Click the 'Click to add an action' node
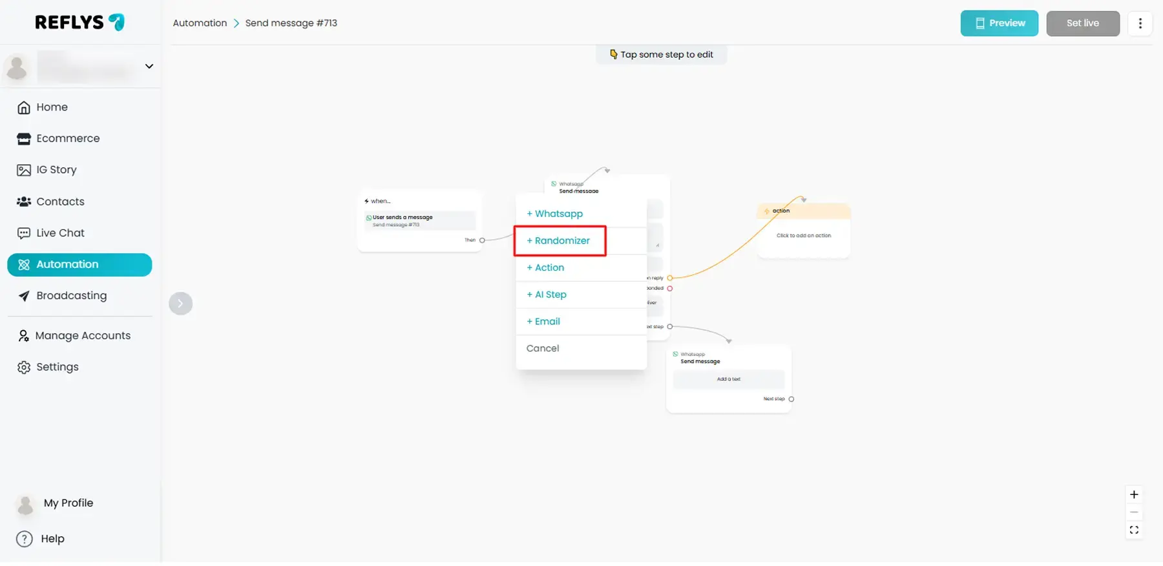This screenshot has width=1163, height=566. pos(803,236)
